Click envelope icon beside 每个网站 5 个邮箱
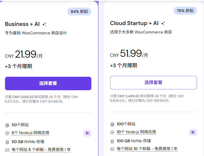 7,150
